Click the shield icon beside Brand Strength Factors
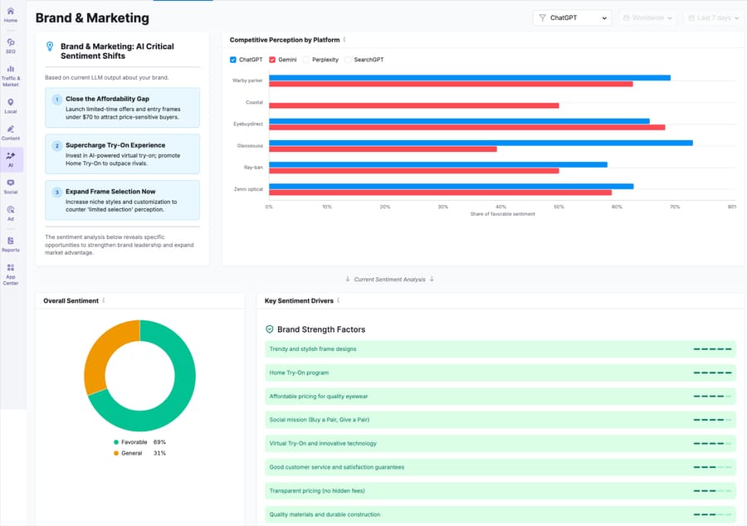The image size is (747, 526). pyautogui.click(x=270, y=329)
